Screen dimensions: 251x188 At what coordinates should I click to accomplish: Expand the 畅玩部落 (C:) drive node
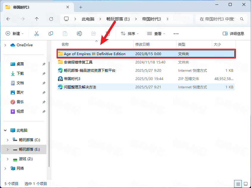[7, 140]
